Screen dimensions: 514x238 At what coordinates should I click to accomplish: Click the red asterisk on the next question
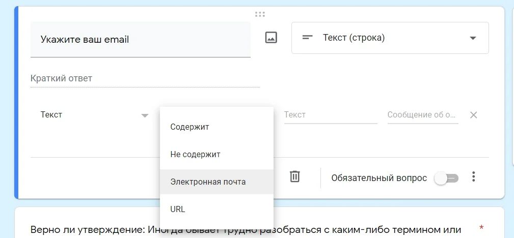[482, 227]
